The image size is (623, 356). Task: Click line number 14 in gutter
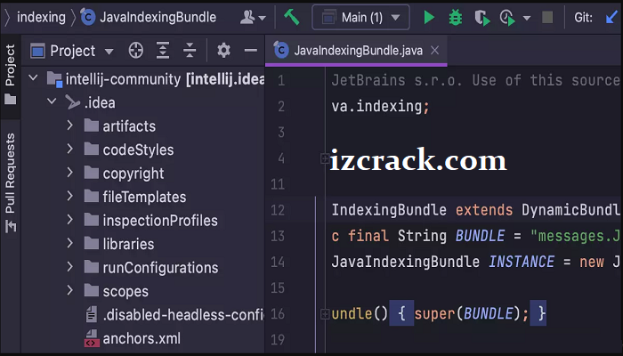(278, 262)
